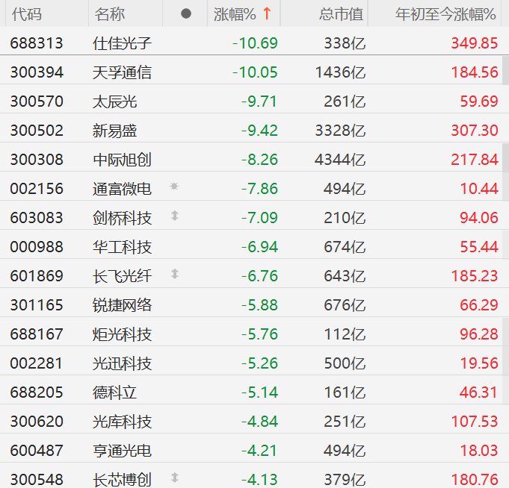Viewport: 509px width, 488px height.
Task: Click the -8.26 change value
Action: point(259,160)
